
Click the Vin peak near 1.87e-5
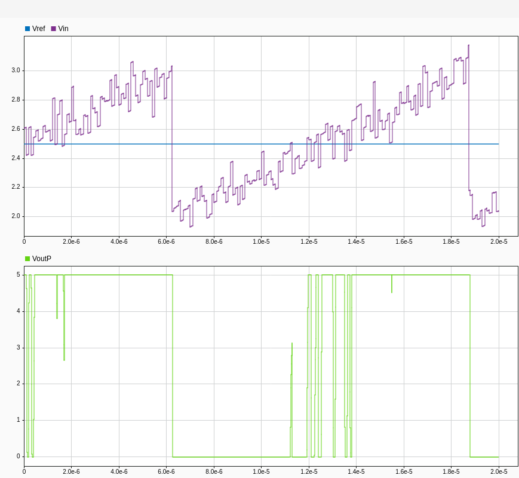tap(468, 46)
